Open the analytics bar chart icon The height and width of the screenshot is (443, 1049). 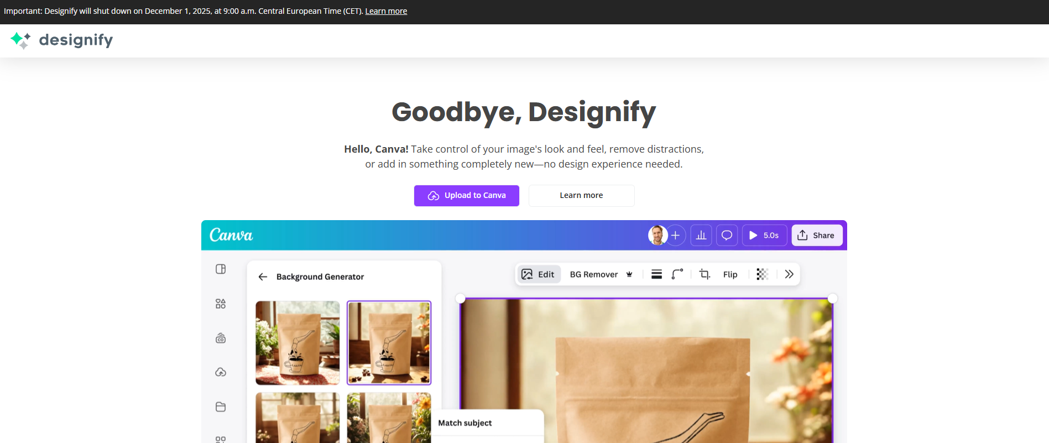[701, 236]
